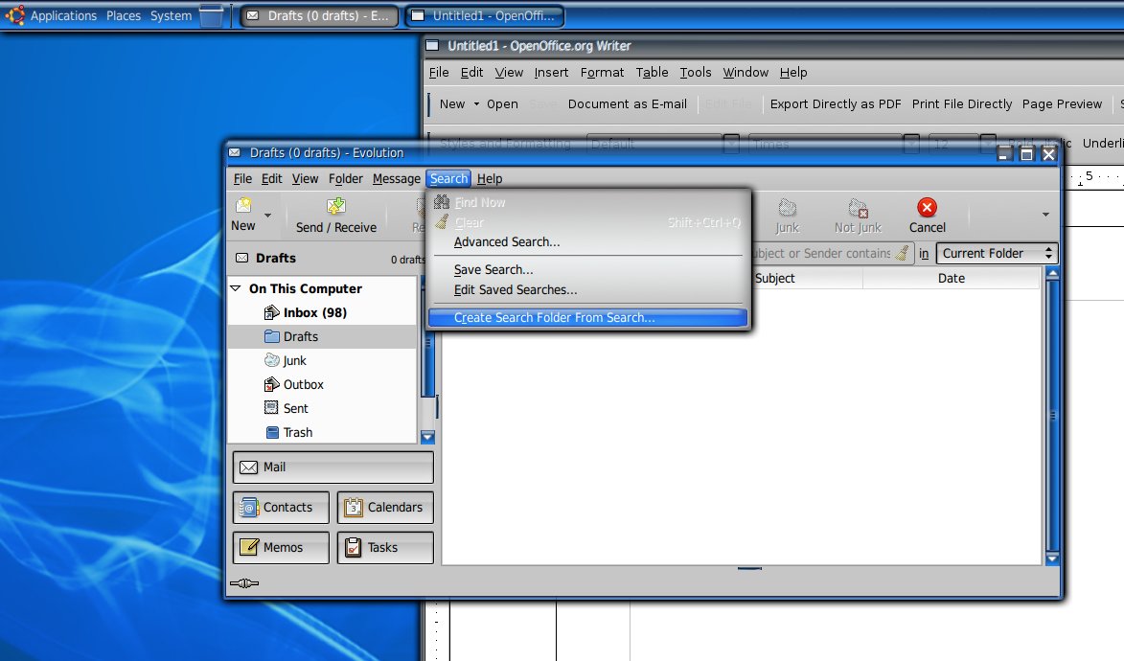Open the View menu in Evolution
This screenshot has height=661, width=1124.
305,178
